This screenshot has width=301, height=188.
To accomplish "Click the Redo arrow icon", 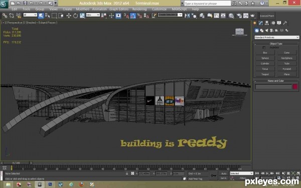I will (41, 3).
